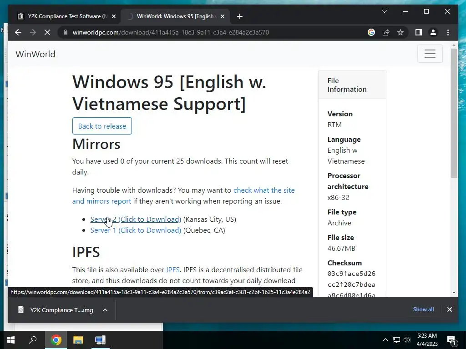Image resolution: width=466 pixels, height=349 pixels.
Task: Expand the tab search chevron
Action: click(384, 11)
